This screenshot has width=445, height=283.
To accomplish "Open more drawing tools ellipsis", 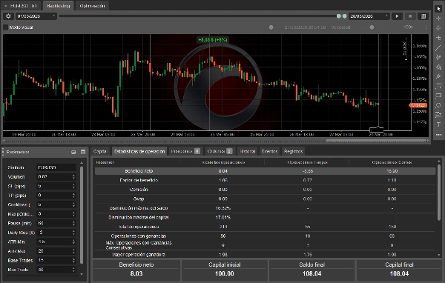I will (438, 134).
